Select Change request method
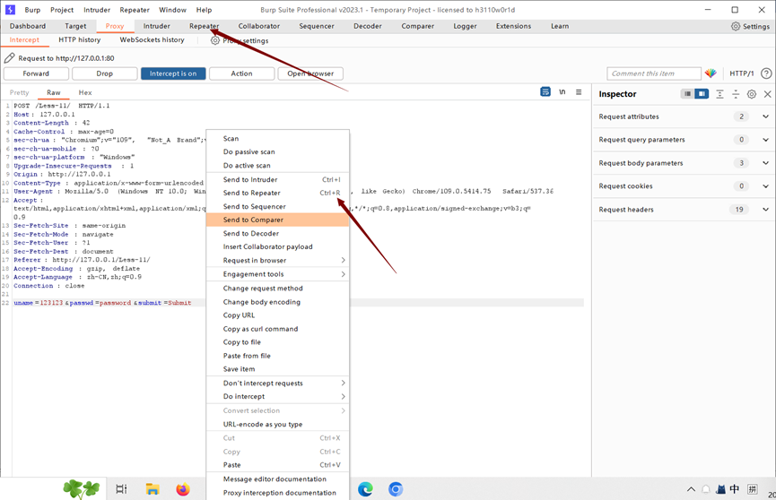Screen dimensions: 776x500 [x=277, y=289]
